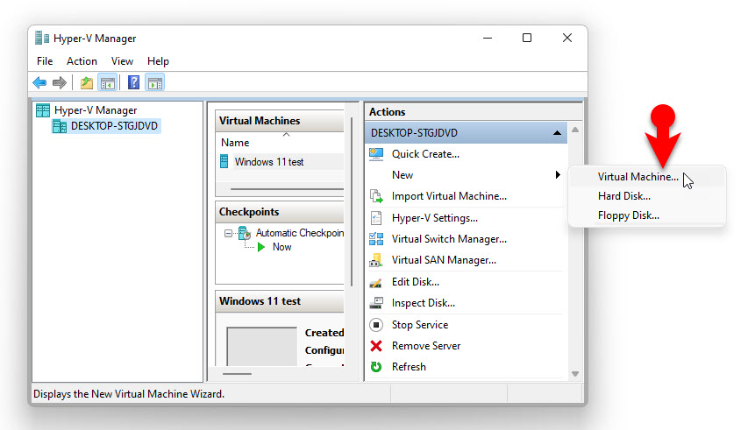Click the Checkpoints section header

tap(280, 212)
